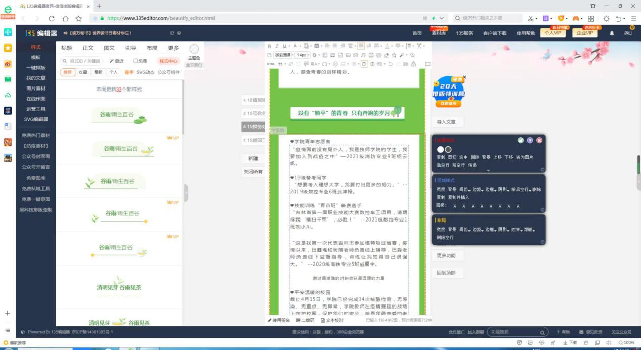Click the italic formatting icon
Image resolution: width=641 pixels, height=350 pixels.
coord(277,46)
